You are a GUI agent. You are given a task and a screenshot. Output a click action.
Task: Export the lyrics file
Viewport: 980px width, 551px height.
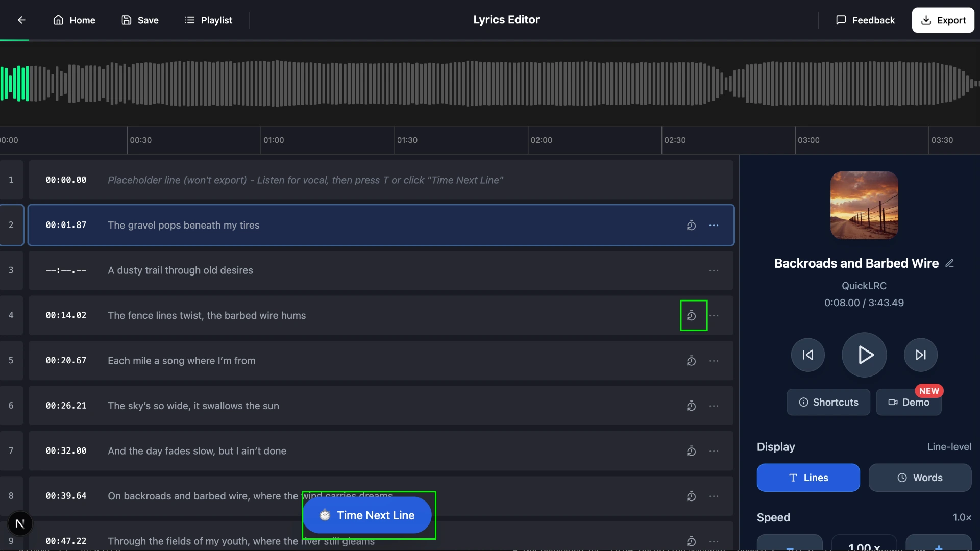943,20
